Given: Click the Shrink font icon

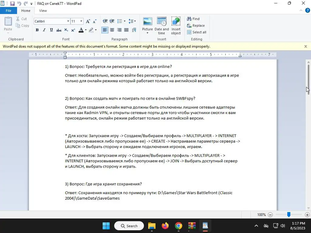Looking at the screenshot, I should (x=95, y=21).
